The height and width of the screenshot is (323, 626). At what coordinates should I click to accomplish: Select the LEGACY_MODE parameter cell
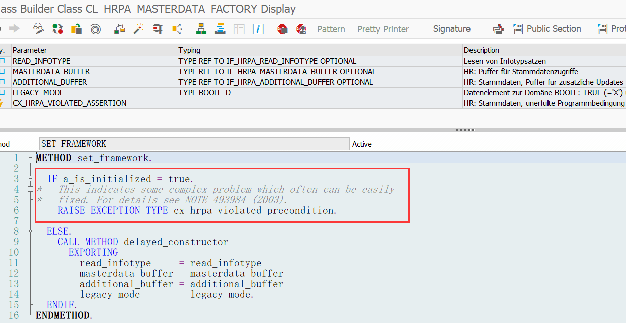click(94, 92)
